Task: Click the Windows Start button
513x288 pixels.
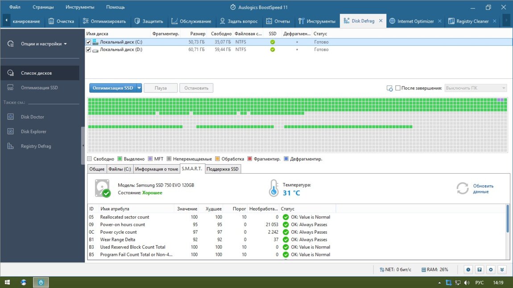Action: 7,282
